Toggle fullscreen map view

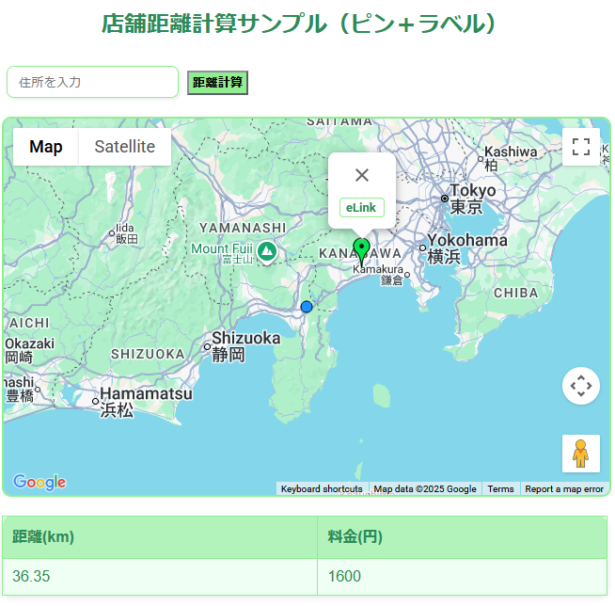point(581,147)
